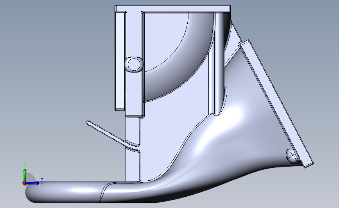Click the green Y axis arrow of the triad
Screen dimensions: 339x208
[25, 176]
